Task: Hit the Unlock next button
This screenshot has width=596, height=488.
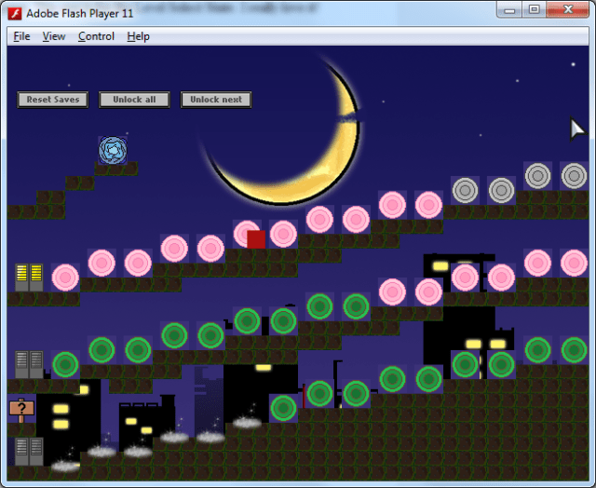Action: (216, 100)
